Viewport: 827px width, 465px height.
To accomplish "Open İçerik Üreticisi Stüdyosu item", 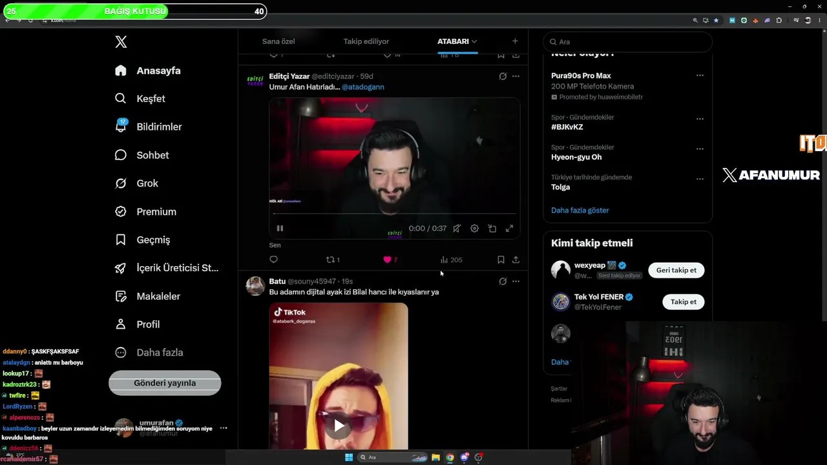I will pos(167,268).
